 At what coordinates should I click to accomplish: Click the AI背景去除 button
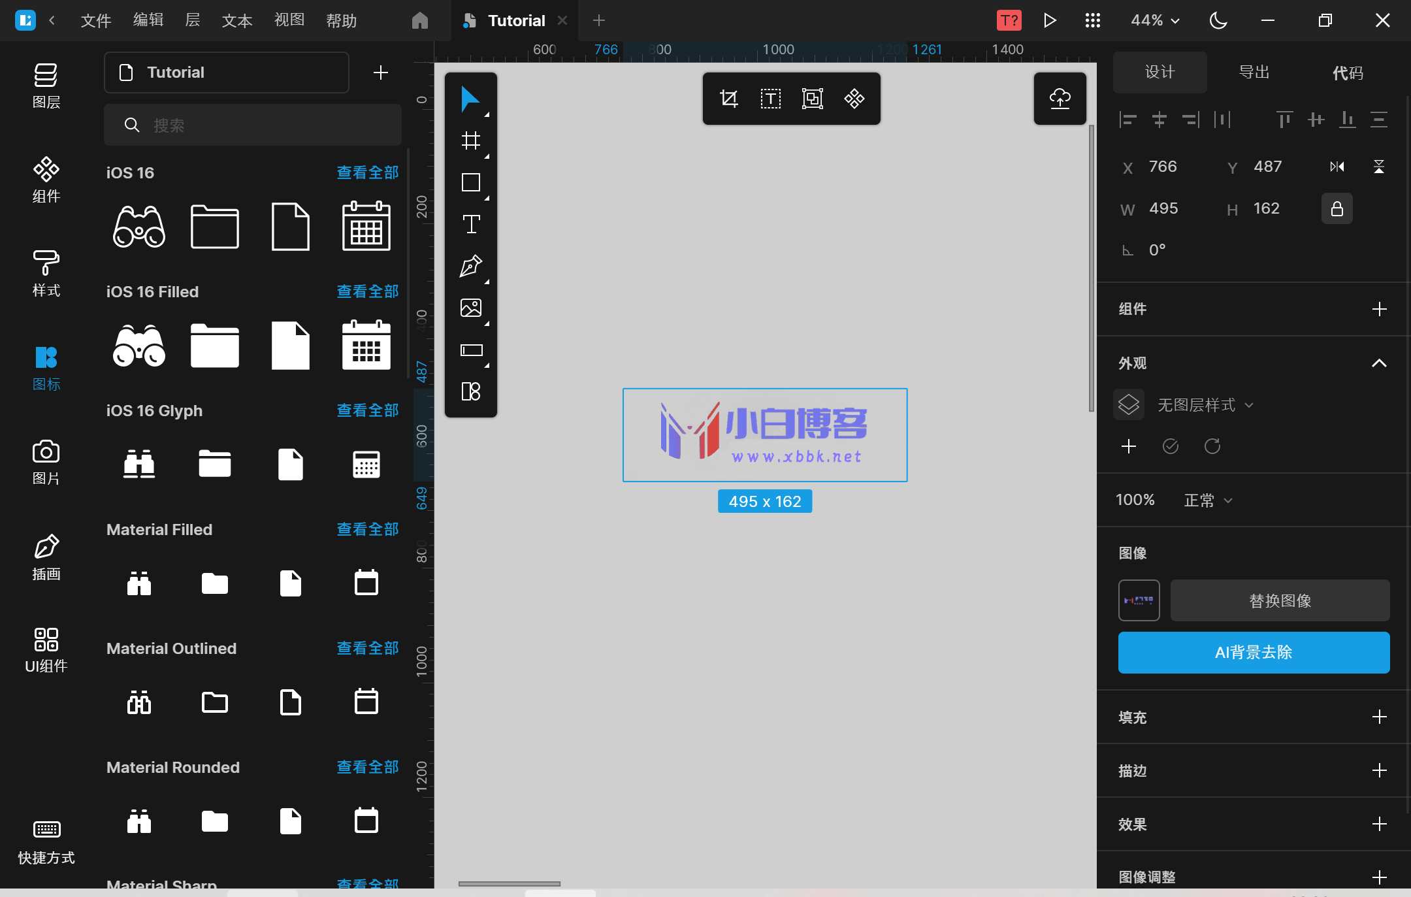(x=1254, y=652)
